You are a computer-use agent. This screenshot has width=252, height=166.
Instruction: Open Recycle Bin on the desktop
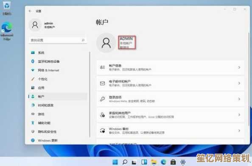[7, 8]
